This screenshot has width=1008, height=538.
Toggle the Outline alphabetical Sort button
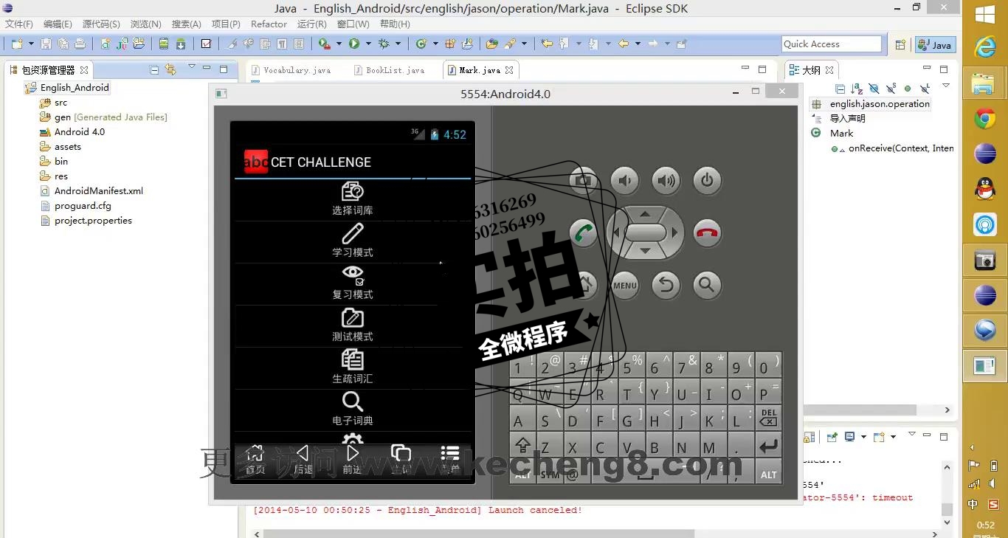(x=857, y=89)
